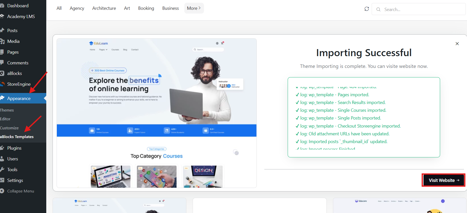Open the StoreEngine menu item

click(19, 84)
